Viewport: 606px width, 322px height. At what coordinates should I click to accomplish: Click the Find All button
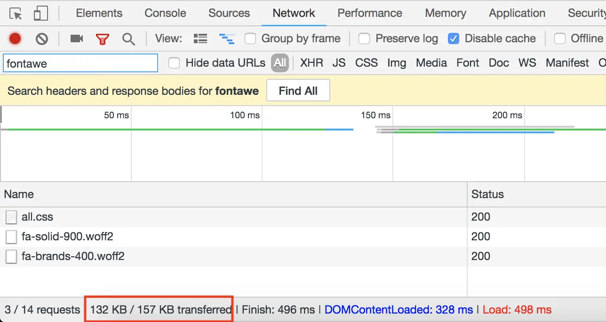pos(298,91)
